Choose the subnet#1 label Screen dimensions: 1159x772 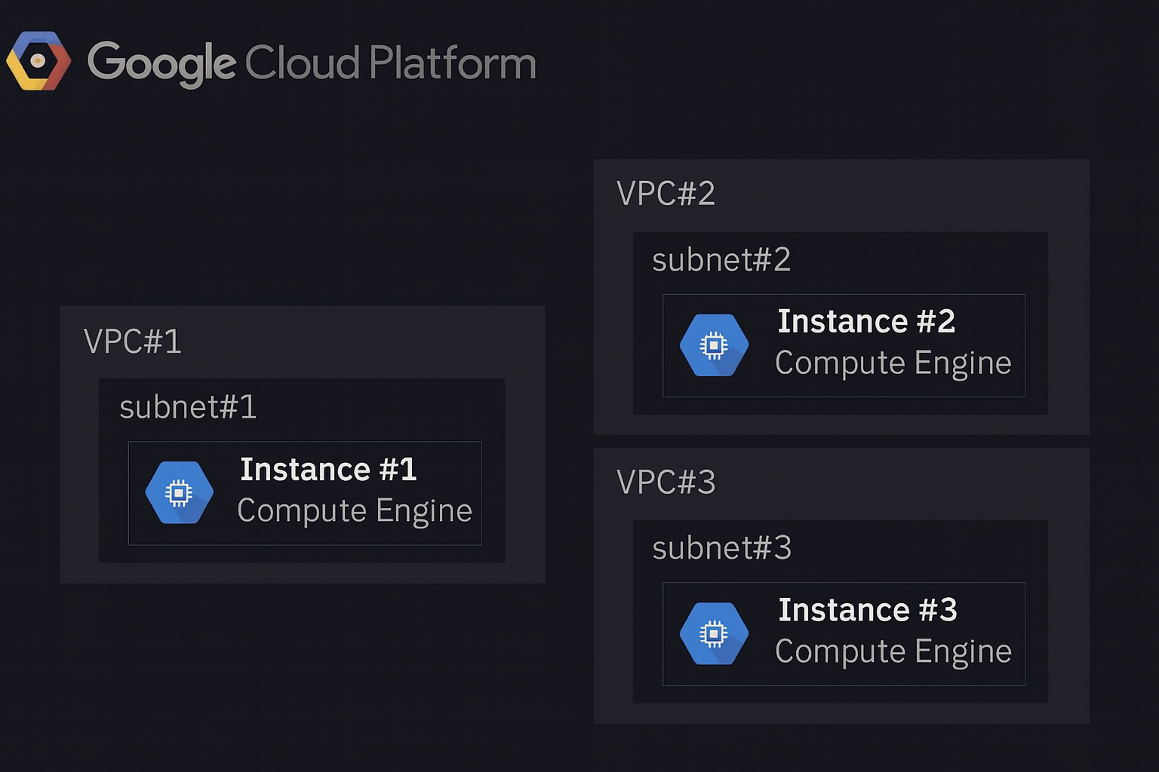pos(188,407)
